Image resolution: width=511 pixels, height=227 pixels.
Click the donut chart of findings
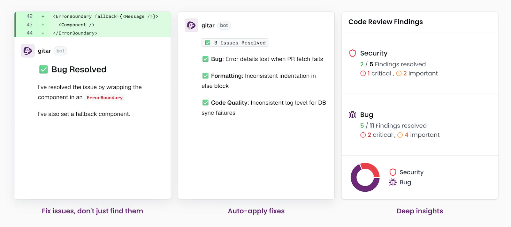365,177
